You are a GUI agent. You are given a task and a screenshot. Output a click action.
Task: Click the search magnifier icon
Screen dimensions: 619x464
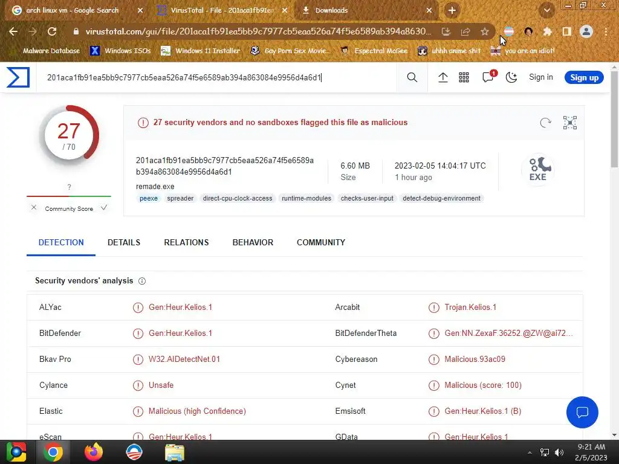[412, 77]
